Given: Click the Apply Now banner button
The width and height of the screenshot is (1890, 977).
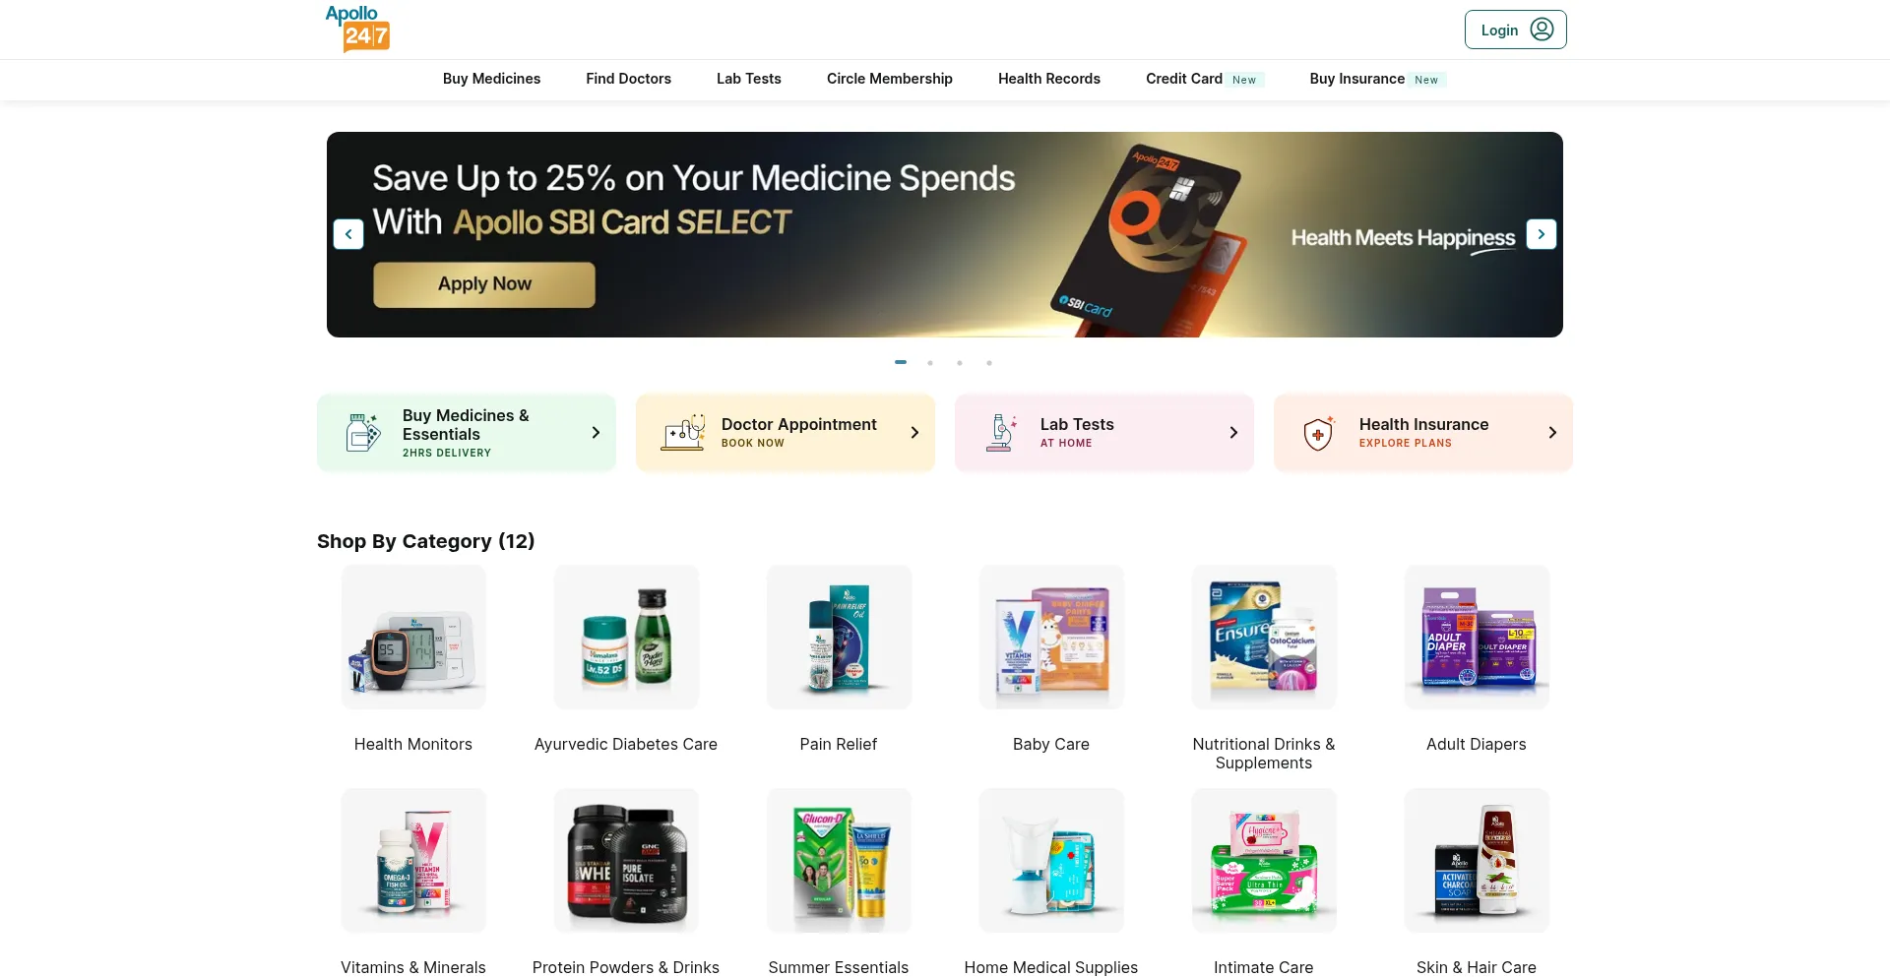Looking at the screenshot, I should pos(484,284).
